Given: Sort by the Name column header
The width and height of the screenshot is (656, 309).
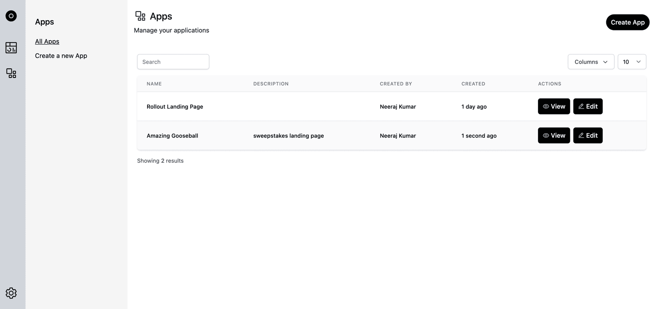Looking at the screenshot, I should [154, 84].
